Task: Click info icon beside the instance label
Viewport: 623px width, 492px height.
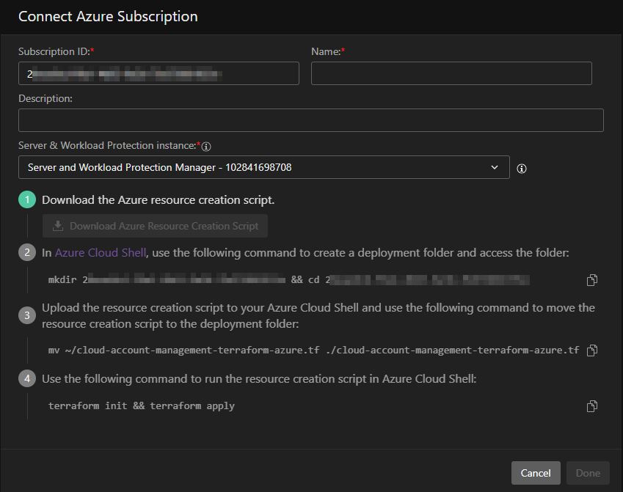Action: (x=206, y=147)
